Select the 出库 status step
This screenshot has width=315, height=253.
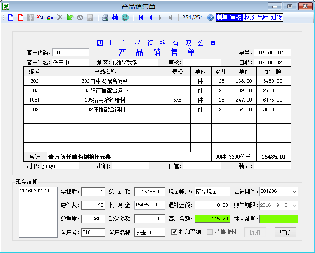point(263,18)
